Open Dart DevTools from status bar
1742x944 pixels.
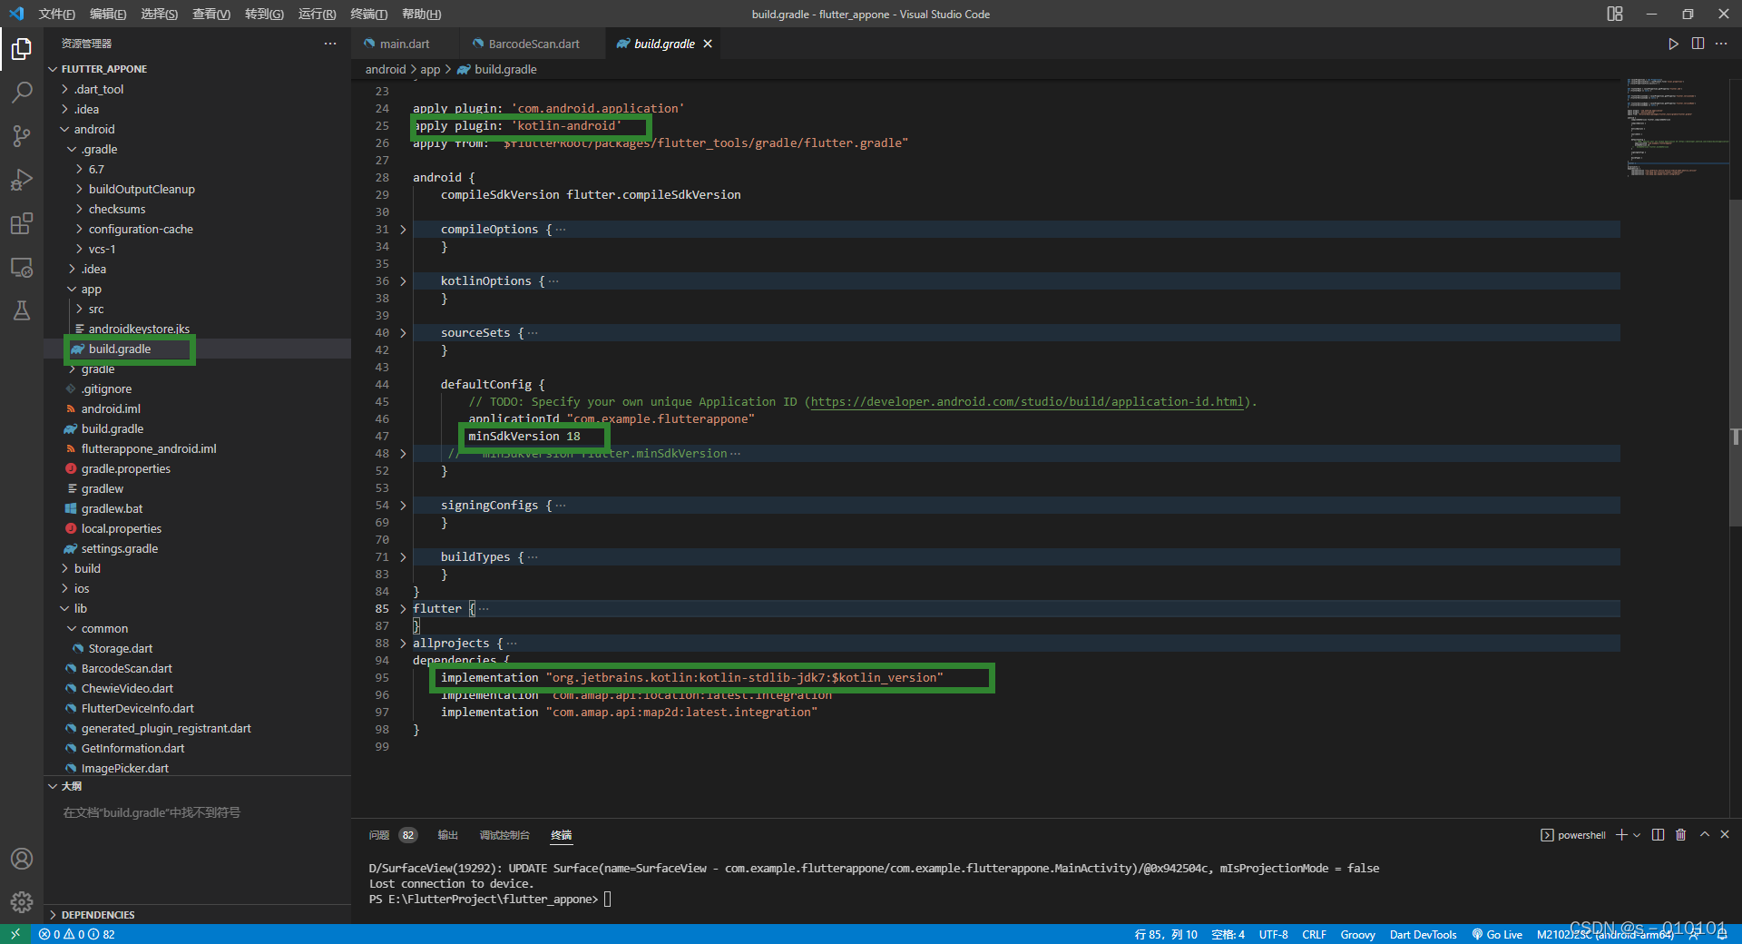(x=1423, y=934)
